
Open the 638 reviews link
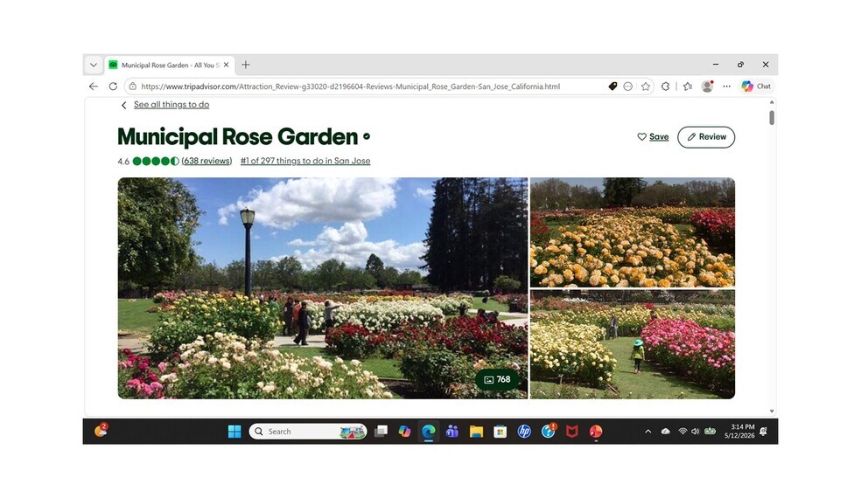click(206, 161)
